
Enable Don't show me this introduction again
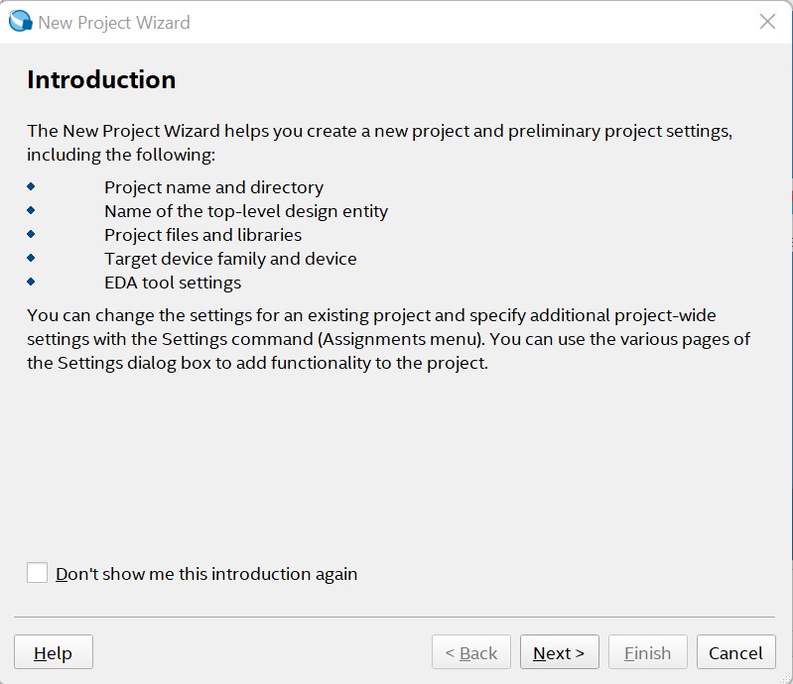[x=38, y=573]
